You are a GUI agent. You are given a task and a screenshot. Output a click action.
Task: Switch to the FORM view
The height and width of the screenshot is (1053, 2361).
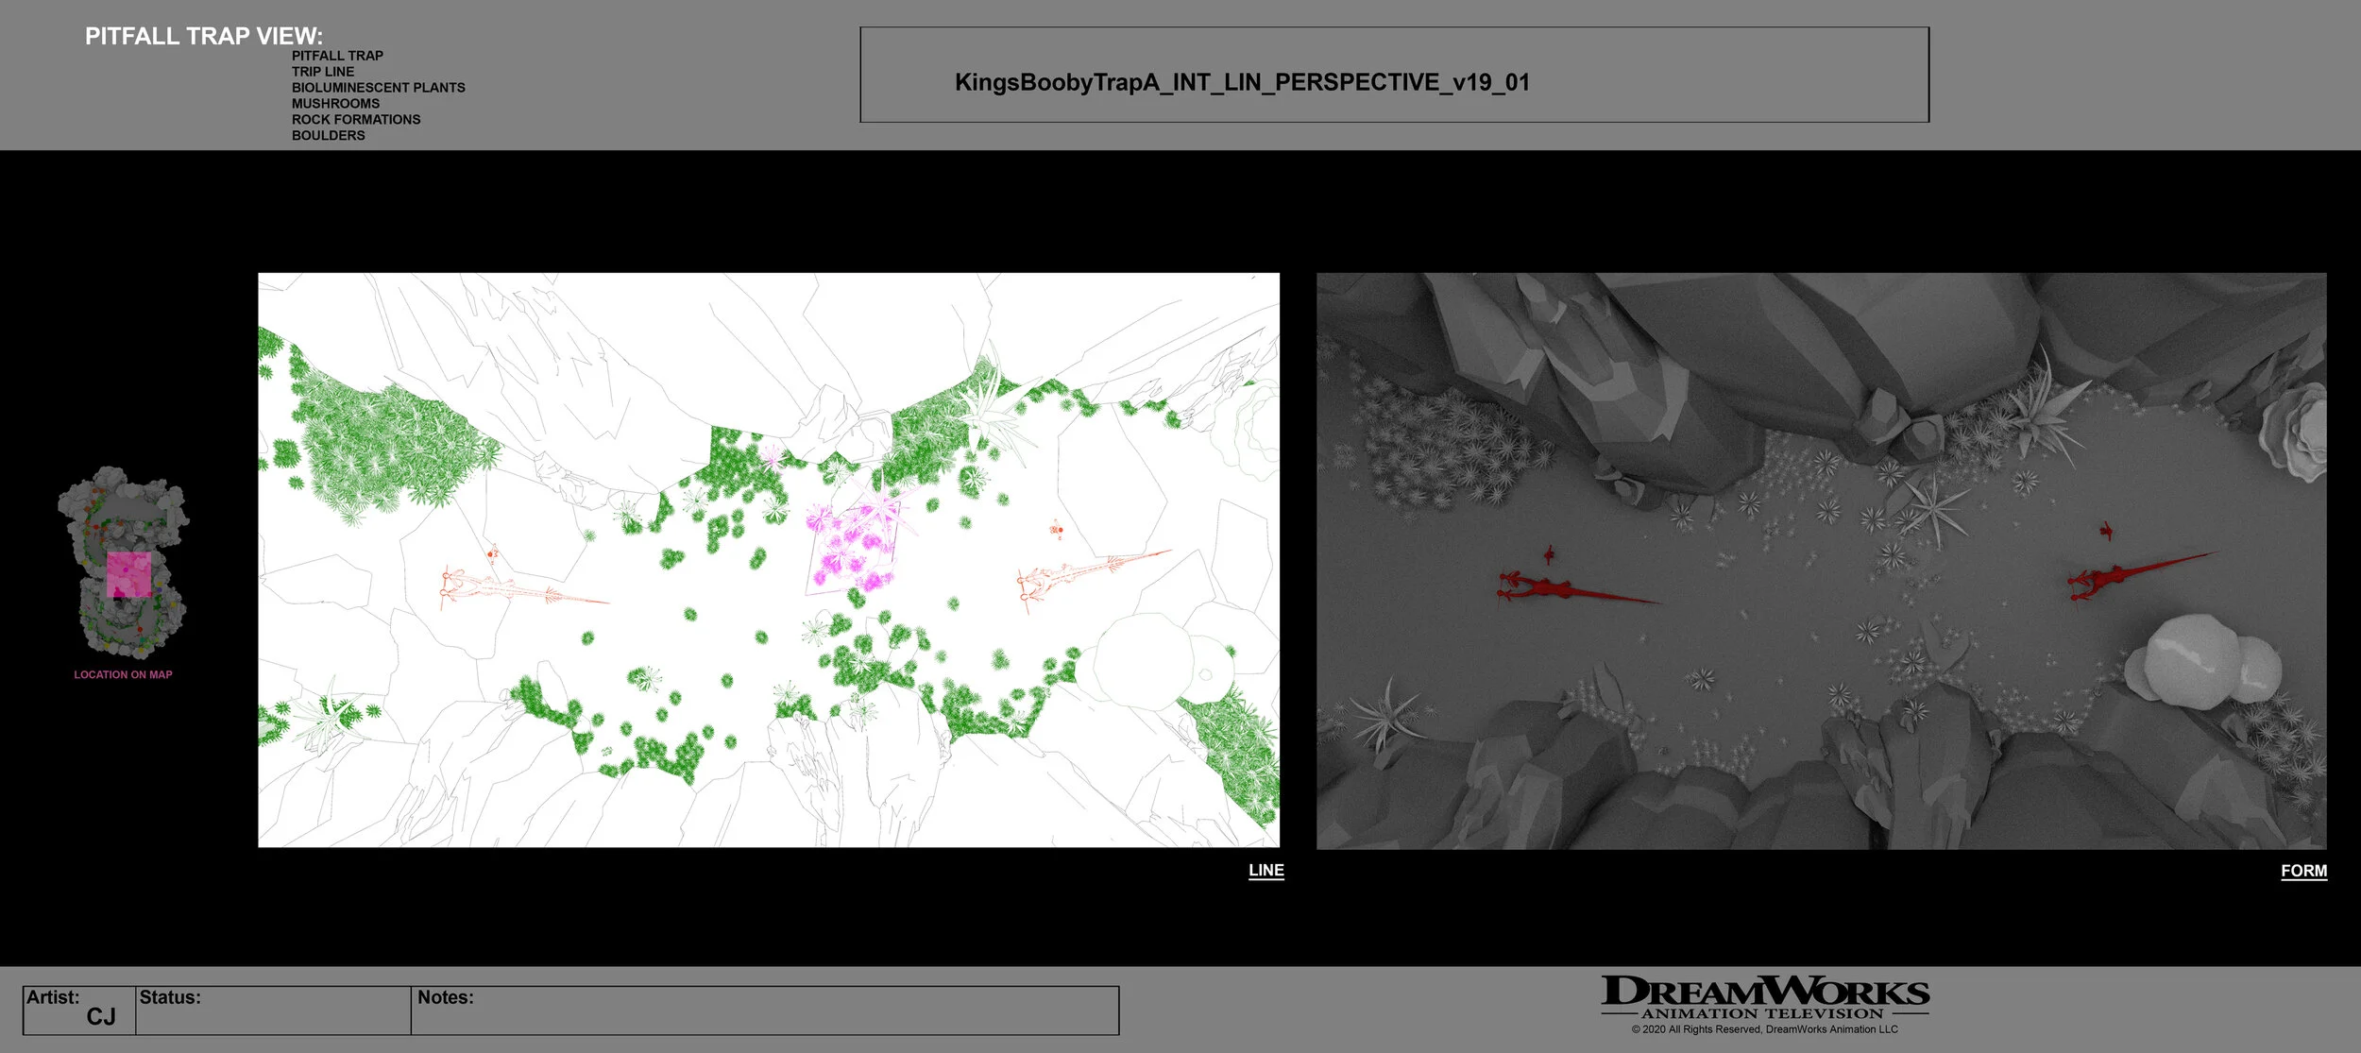[2305, 871]
